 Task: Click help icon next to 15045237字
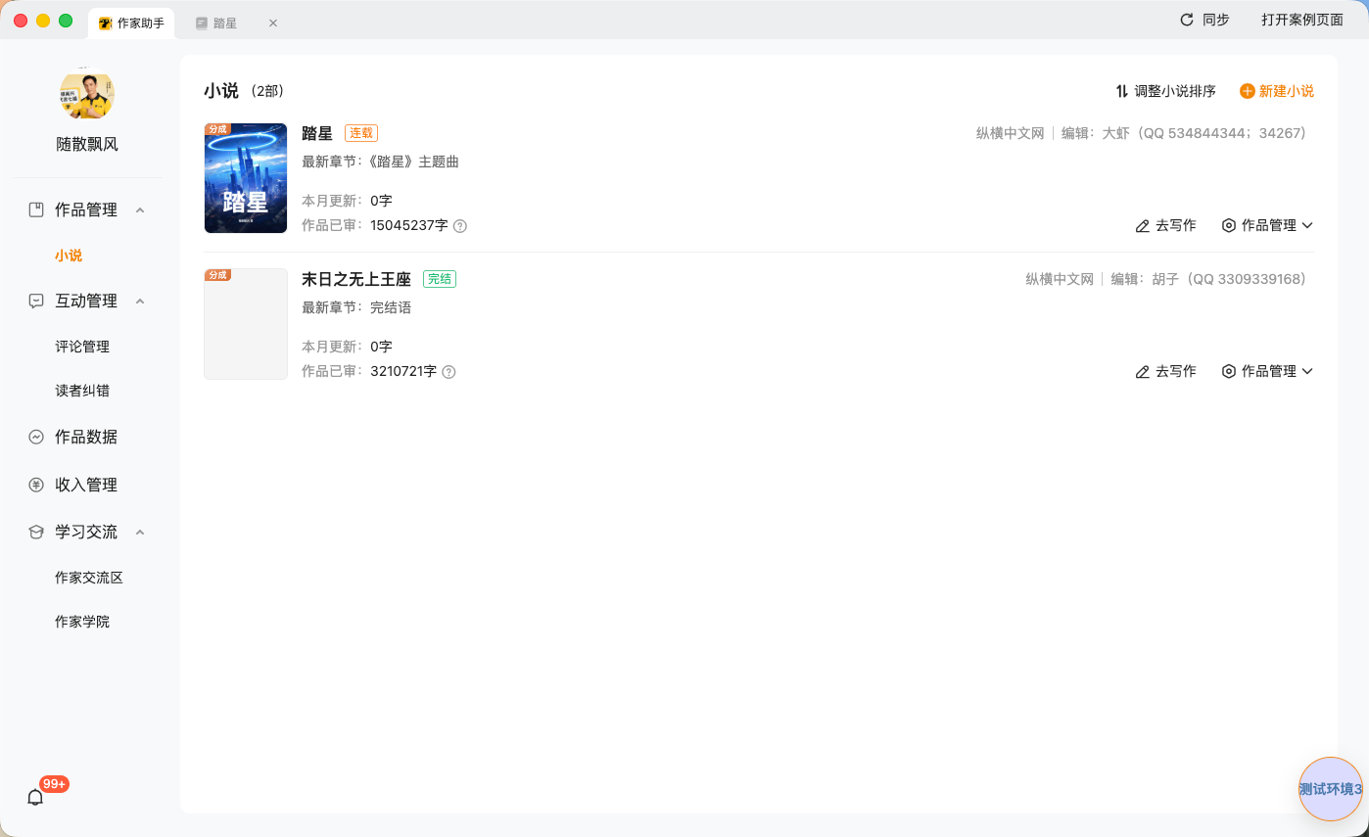click(460, 226)
